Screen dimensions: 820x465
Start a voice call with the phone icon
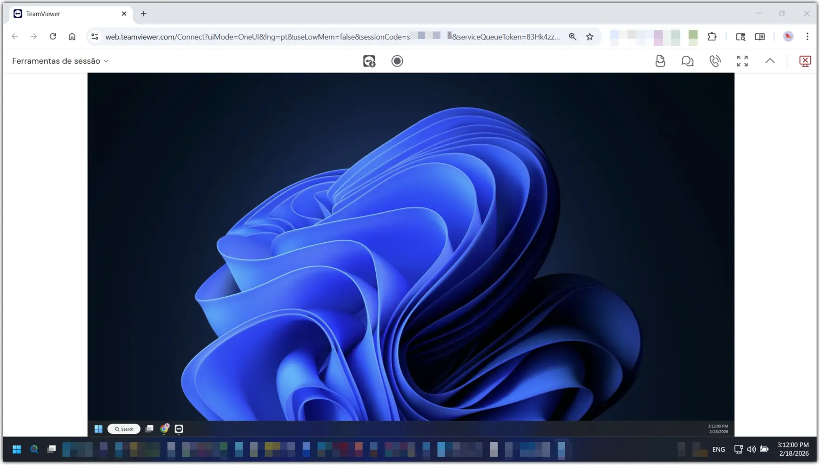click(x=715, y=61)
